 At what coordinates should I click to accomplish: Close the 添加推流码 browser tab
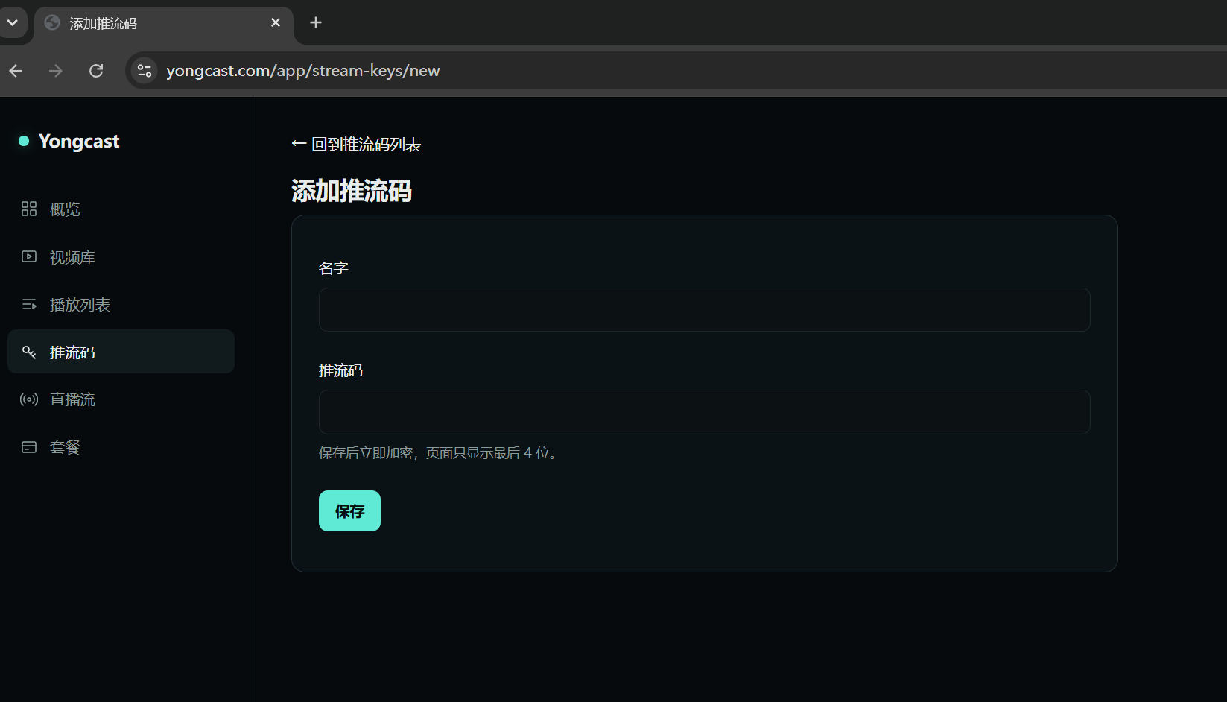[x=276, y=22]
